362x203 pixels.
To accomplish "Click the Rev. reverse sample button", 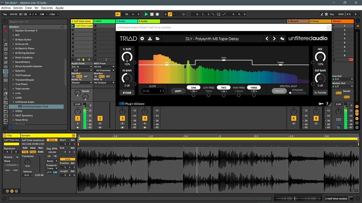I will [x=40, y=148].
